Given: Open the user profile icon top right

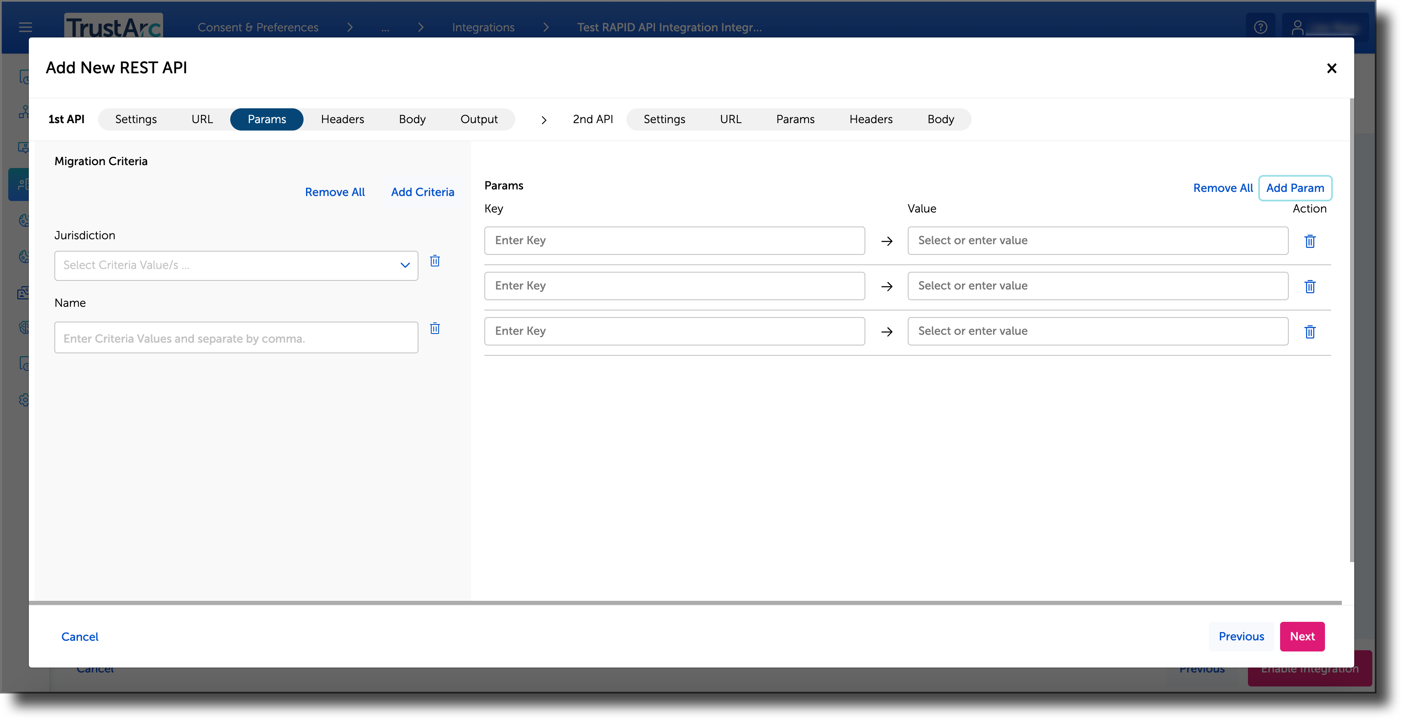Looking at the screenshot, I should [1298, 27].
